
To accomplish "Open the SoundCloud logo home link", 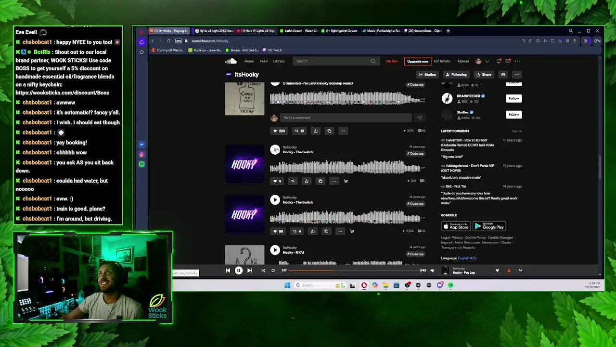I will 231,61.
